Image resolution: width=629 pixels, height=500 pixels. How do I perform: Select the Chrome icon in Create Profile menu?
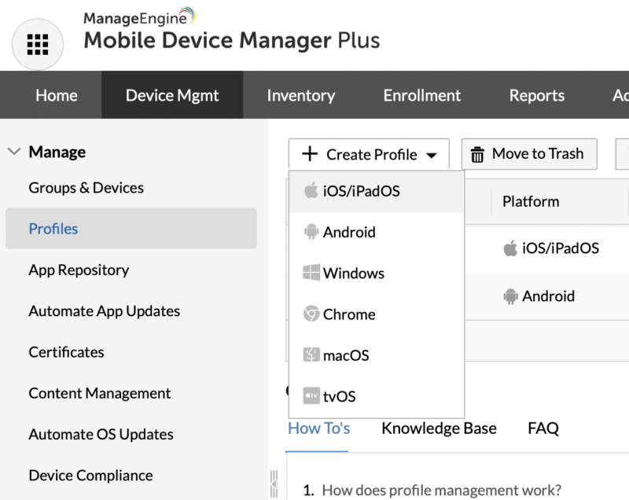[x=312, y=314]
